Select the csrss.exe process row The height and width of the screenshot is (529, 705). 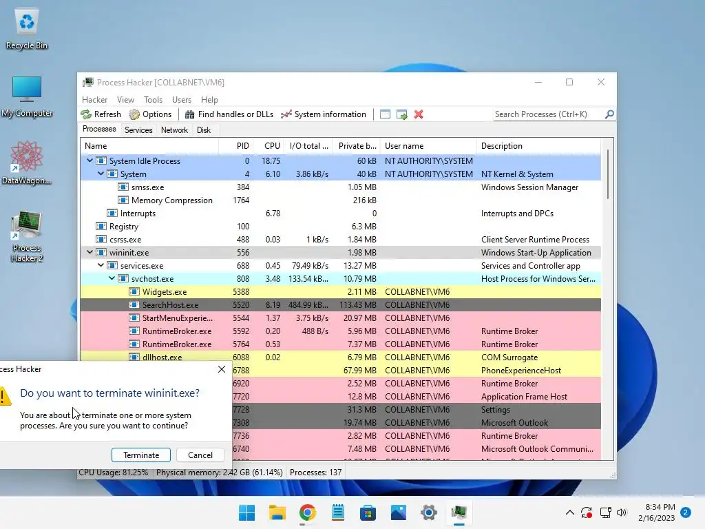[x=340, y=239]
